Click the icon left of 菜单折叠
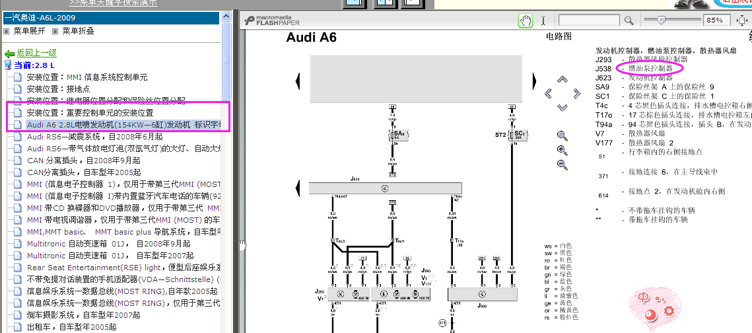 55,31
